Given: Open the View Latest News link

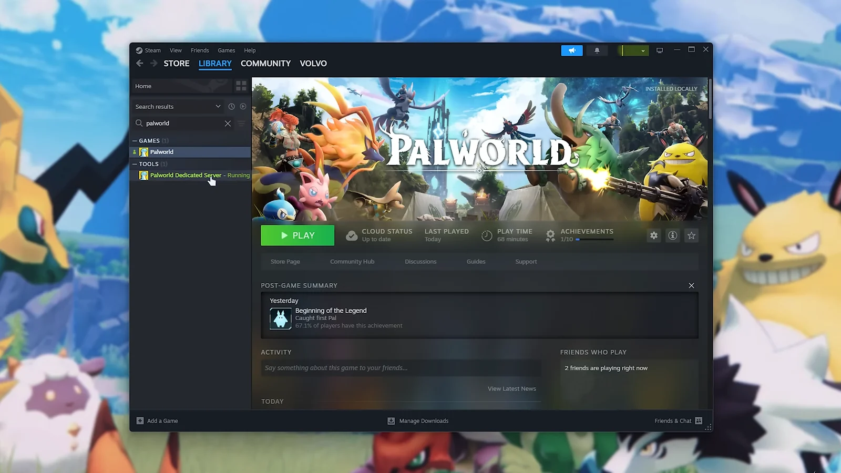Looking at the screenshot, I should coord(511,389).
